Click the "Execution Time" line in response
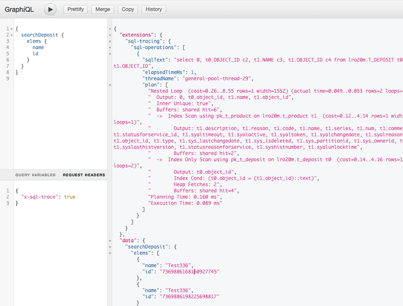Image resolution: width=403 pixels, height=306 pixels. click(185, 203)
